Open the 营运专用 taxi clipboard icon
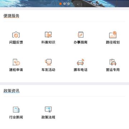 (x=113, y=62)
